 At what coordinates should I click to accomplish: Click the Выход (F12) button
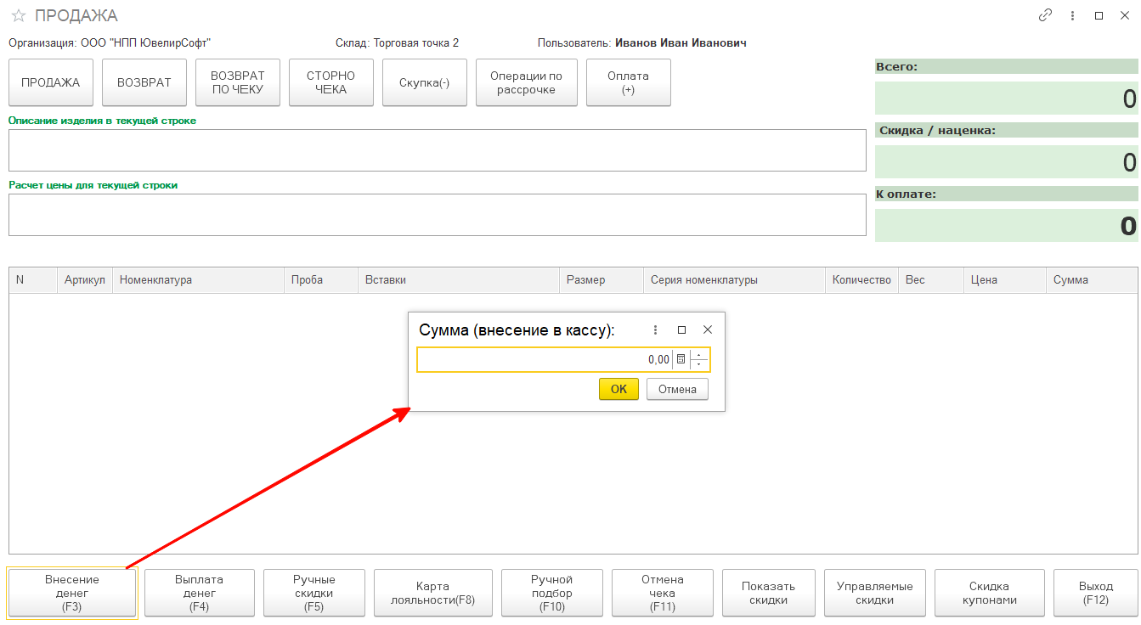(1095, 593)
